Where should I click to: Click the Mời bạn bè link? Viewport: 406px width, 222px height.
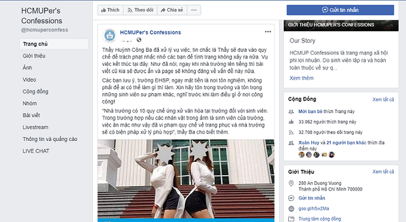tap(310, 112)
